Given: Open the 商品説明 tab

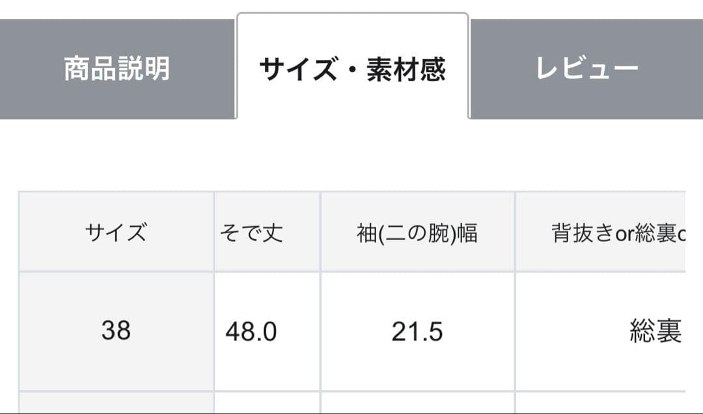Looking at the screenshot, I should point(117,69).
